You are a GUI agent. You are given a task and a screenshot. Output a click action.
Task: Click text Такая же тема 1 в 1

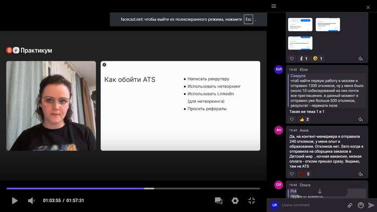(307, 111)
